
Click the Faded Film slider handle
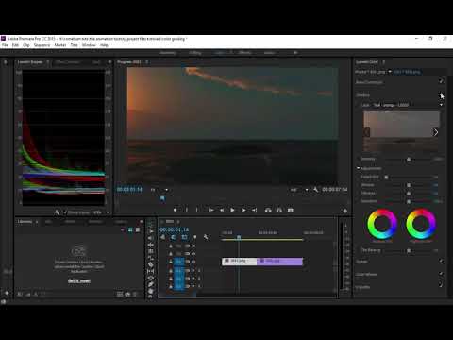(386, 177)
